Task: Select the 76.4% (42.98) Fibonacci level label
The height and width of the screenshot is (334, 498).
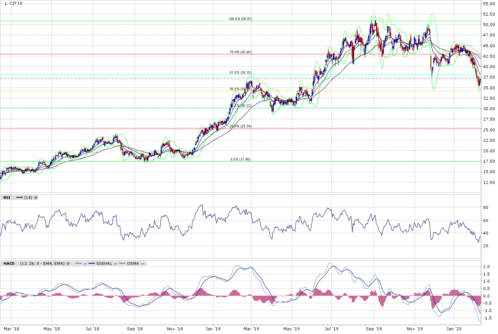Action: pos(240,52)
